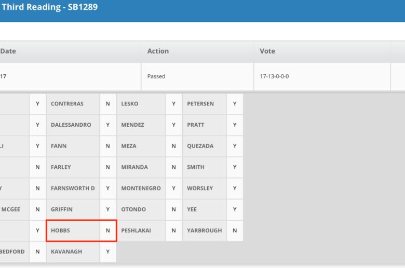
Task: Click the Y vote beside PETERSEN
Action: [x=235, y=104]
